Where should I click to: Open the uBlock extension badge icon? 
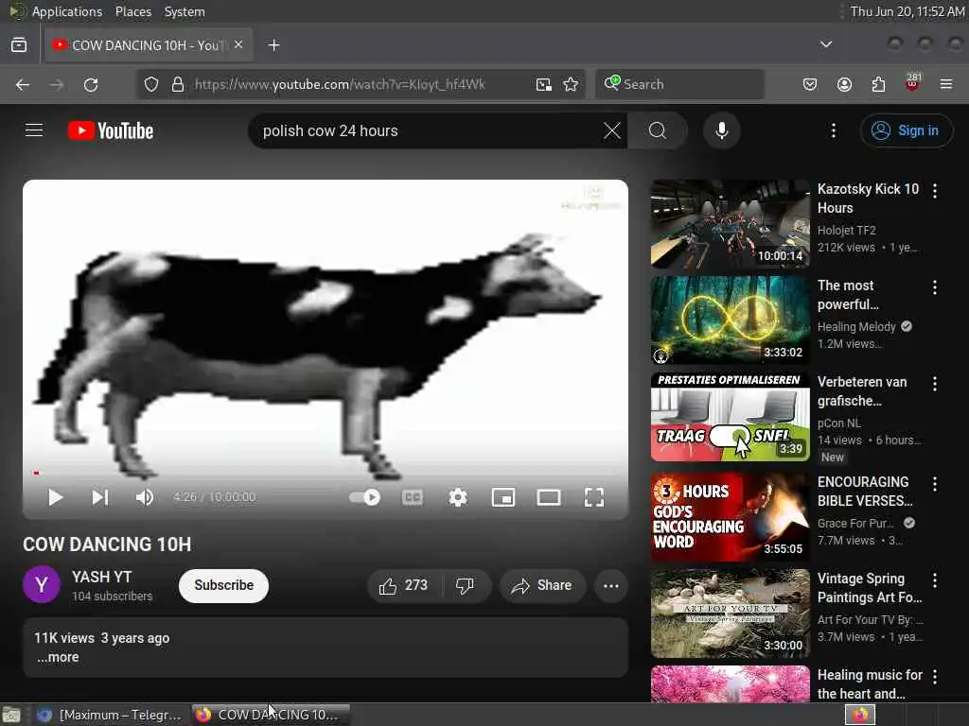click(x=912, y=83)
